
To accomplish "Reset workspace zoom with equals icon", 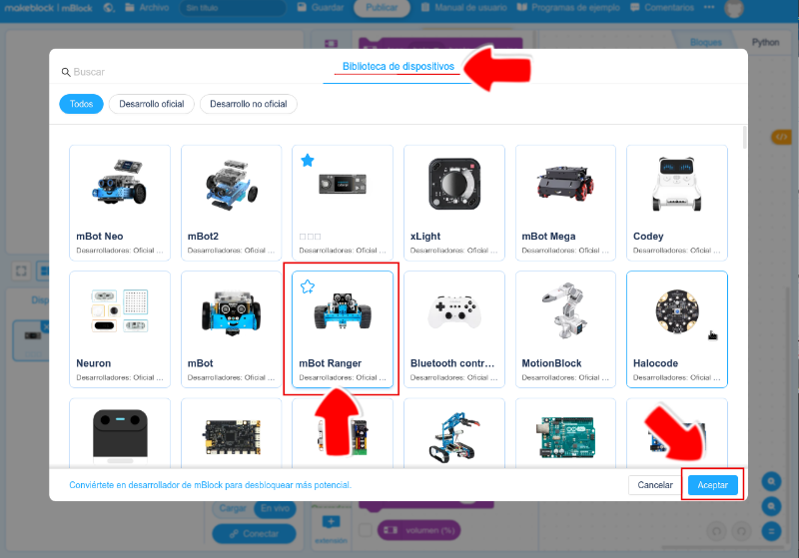I will click(771, 531).
